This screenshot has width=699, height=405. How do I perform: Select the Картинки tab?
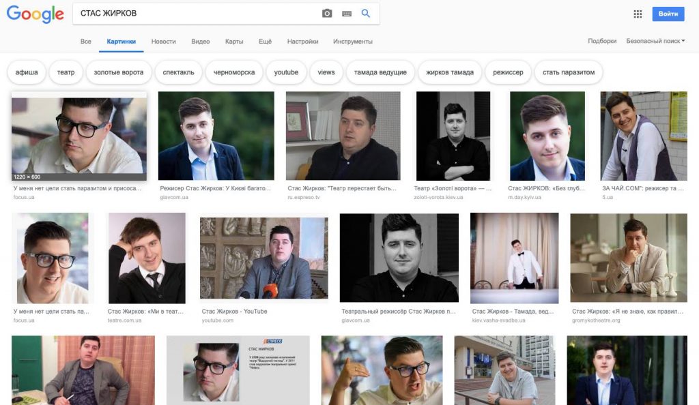(122, 42)
